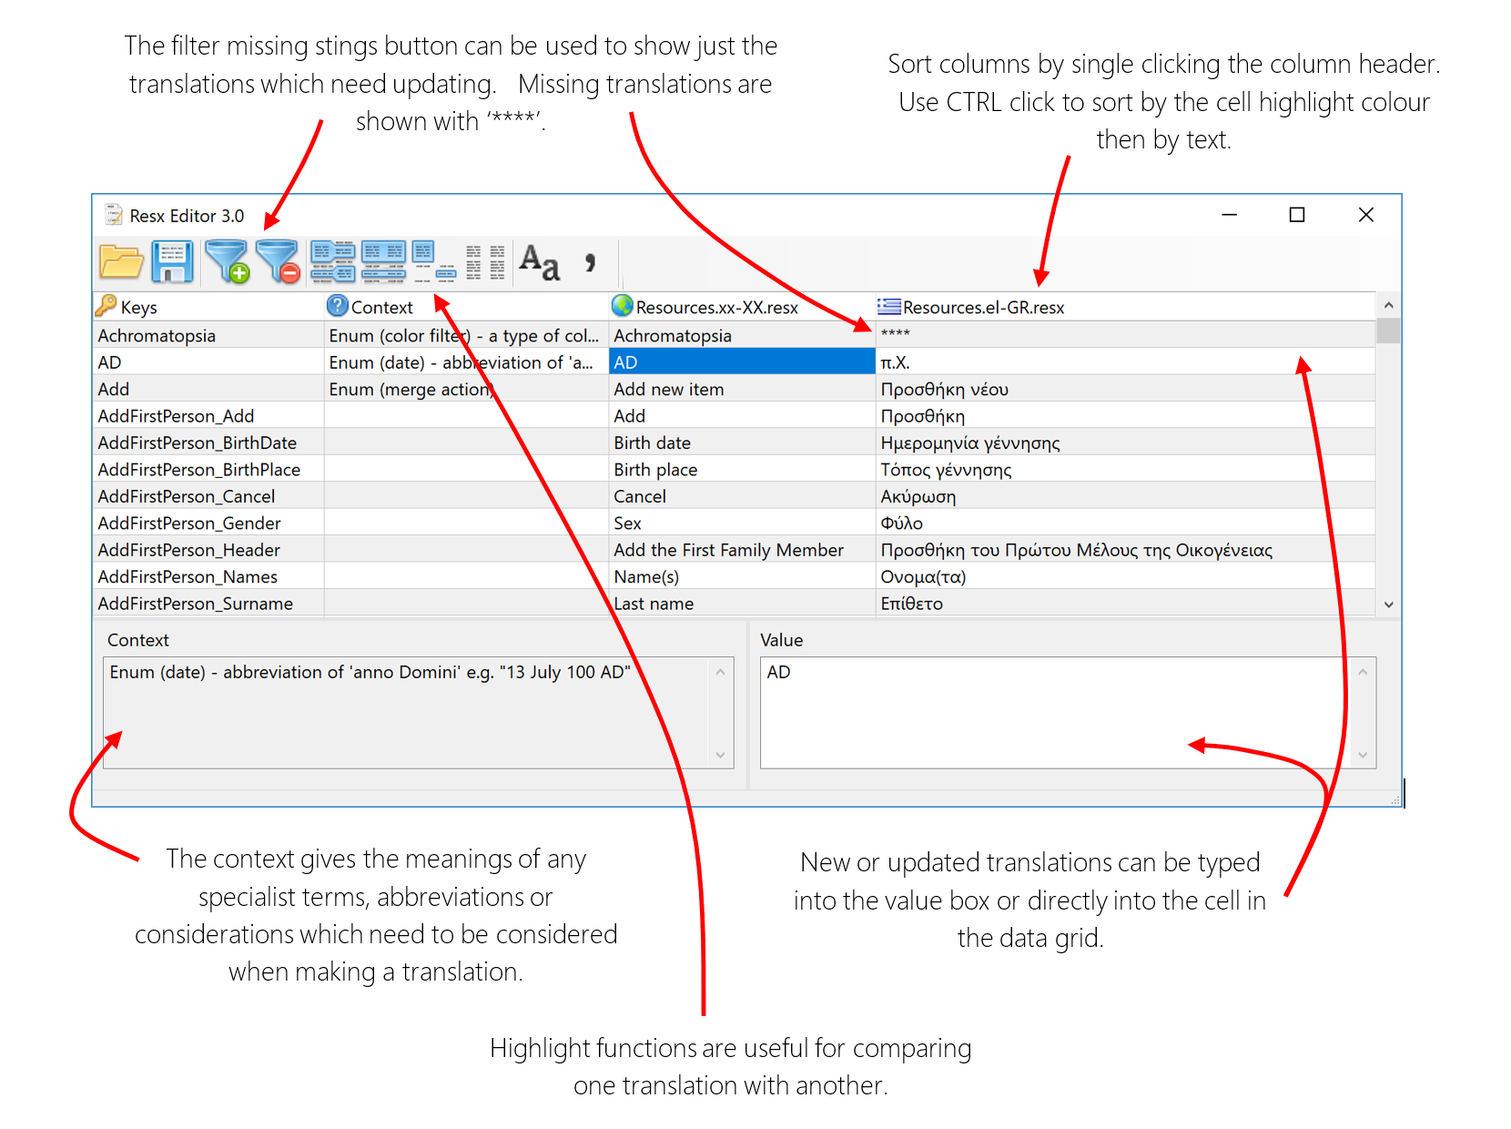Select 'Enum (merge action)' context cell
This screenshot has height=1129, width=1511.
(466, 389)
